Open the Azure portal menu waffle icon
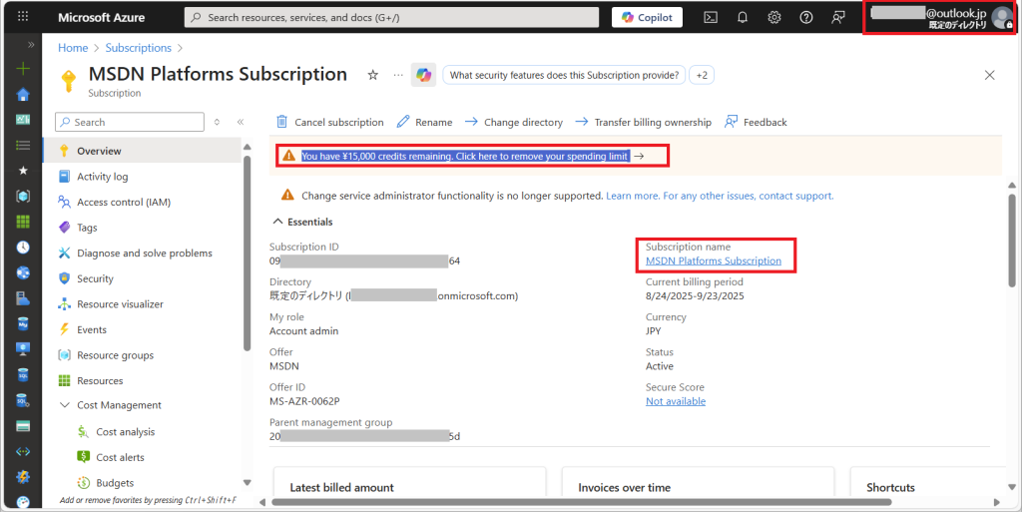Screen dimensions: 1022x512 click(x=23, y=17)
